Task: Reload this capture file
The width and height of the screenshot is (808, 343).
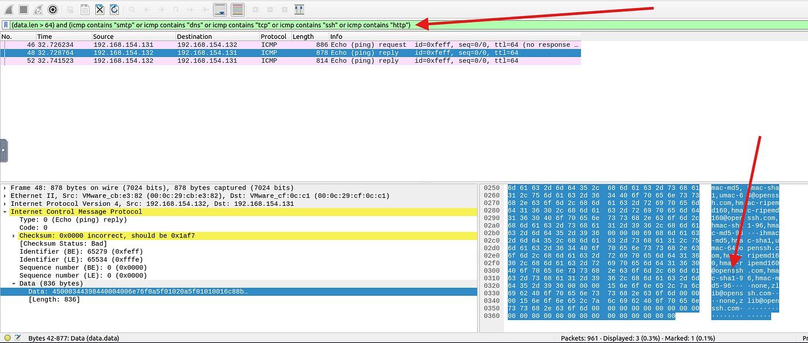Action: pyautogui.click(x=114, y=9)
